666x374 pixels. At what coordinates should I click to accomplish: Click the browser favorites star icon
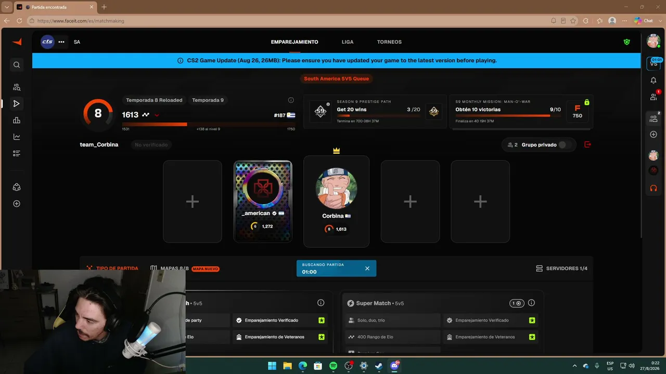tap(573, 21)
